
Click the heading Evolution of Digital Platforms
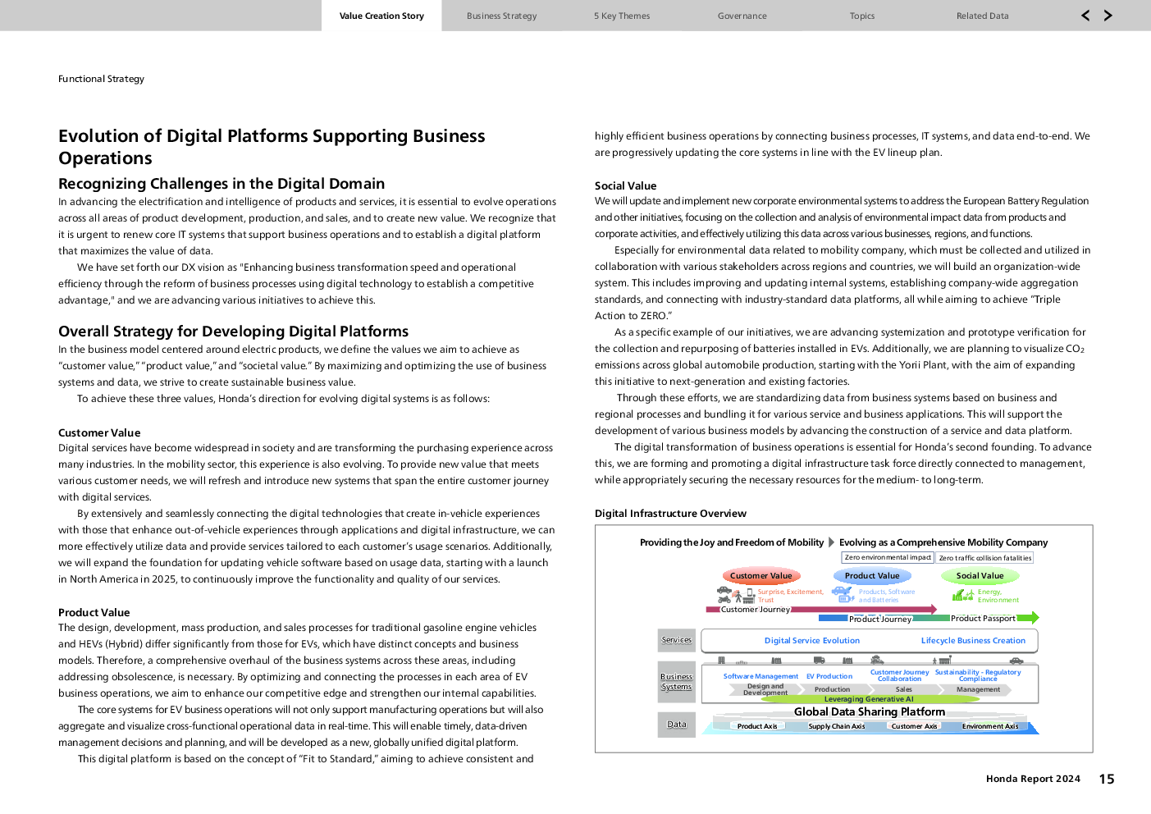tap(272, 147)
